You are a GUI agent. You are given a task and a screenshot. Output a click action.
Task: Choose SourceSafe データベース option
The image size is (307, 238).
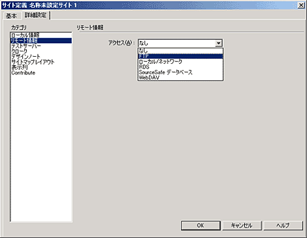(180, 72)
